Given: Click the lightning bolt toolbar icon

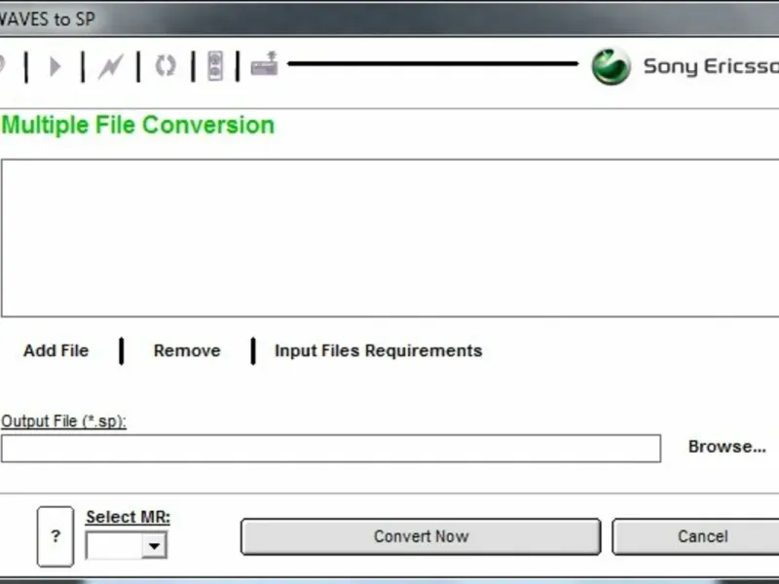Looking at the screenshot, I should click(110, 66).
